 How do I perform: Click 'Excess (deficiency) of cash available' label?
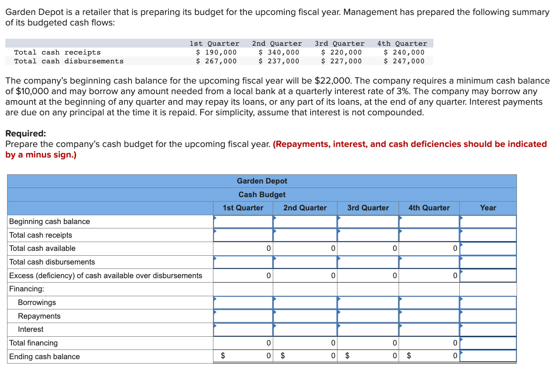[106, 276]
